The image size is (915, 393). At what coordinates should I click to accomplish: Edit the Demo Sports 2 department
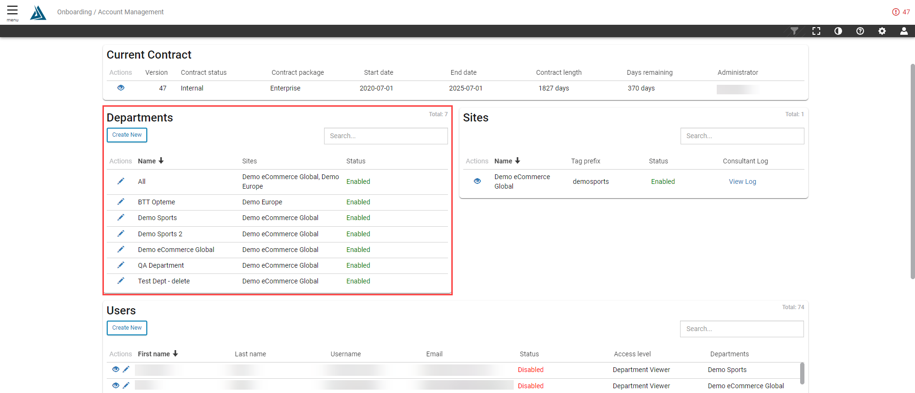point(121,233)
